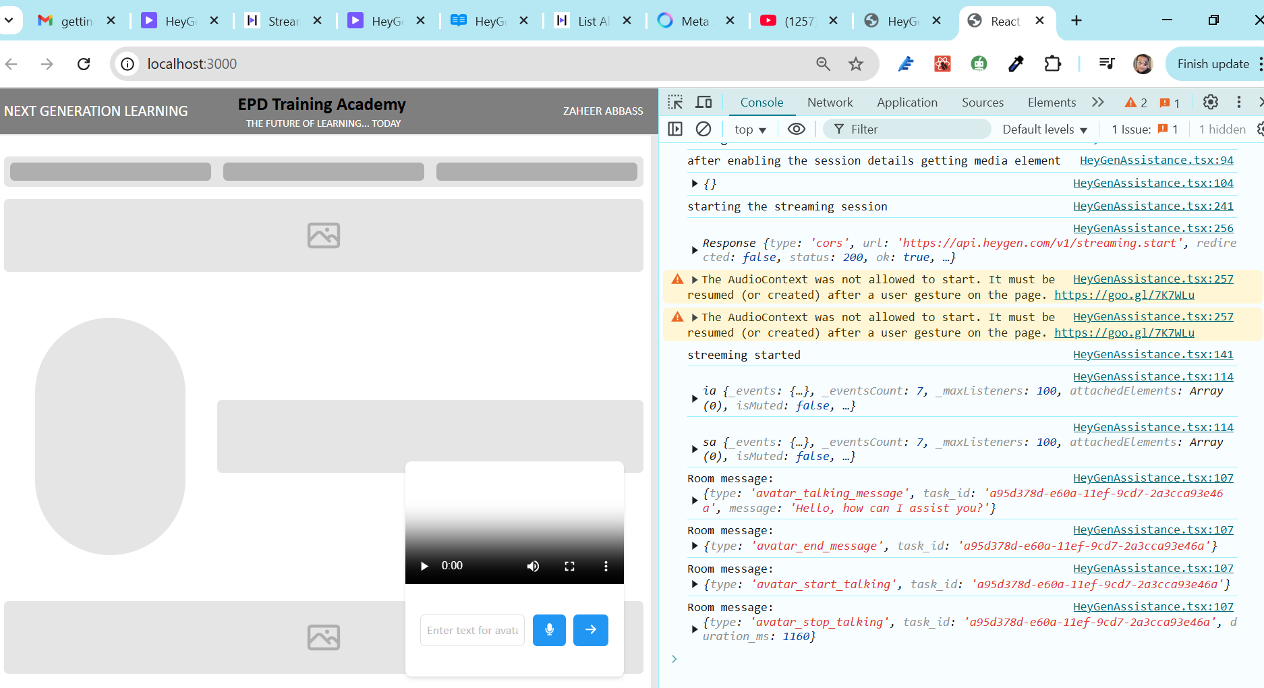This screenshot has width=1264, height=688.
Task: Switch to the Application tab
Action: coord(907,103)
